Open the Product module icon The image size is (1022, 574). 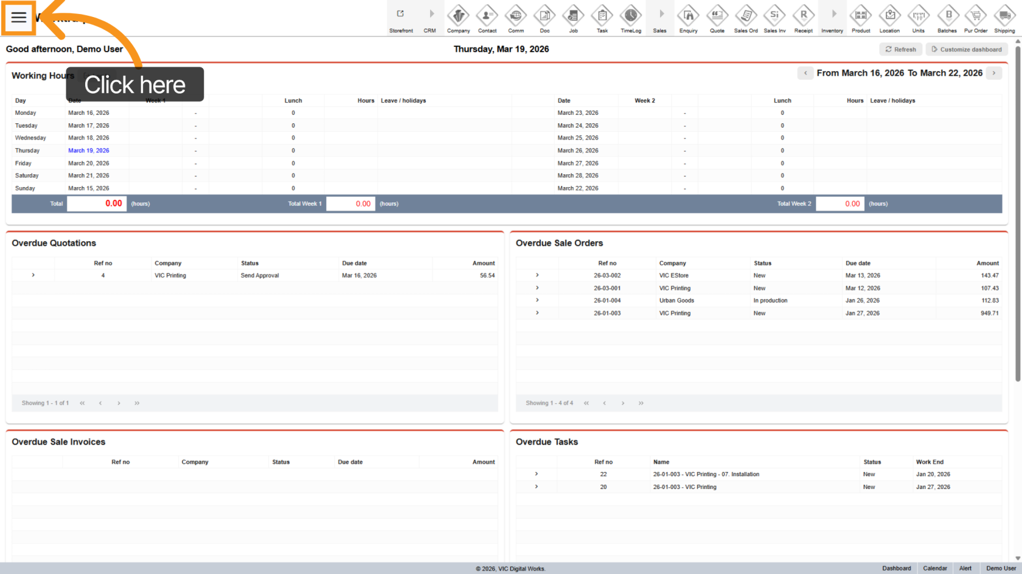861,16
